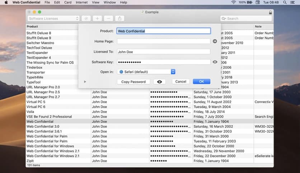Click the menu bar clock Tue 08:48

pos(271,3)
